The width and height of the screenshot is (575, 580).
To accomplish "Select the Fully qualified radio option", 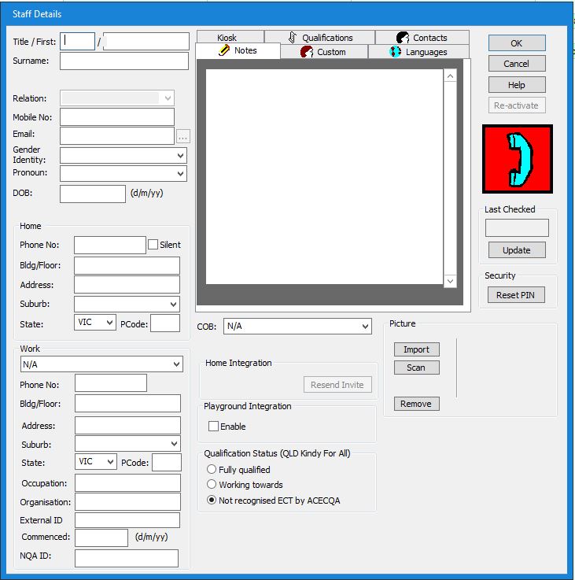I will coord(212,470).
